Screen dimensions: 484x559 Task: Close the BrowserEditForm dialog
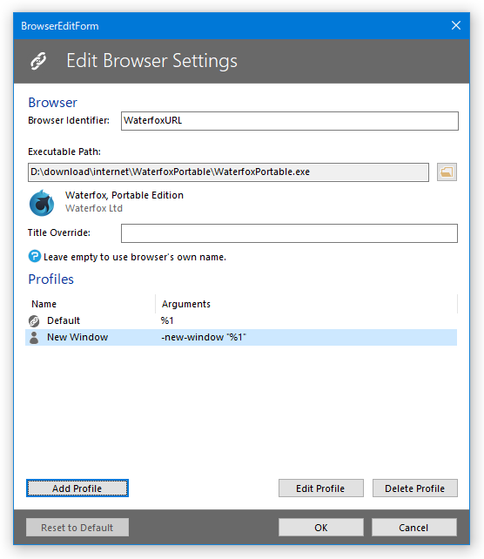click(456, 25)
